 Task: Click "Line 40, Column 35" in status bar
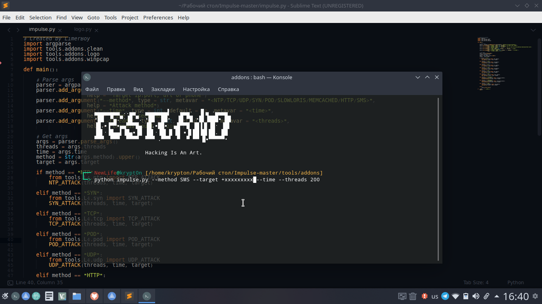tap(39, 282)
